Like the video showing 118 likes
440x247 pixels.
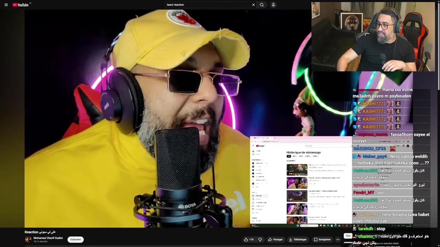coord(249,239)
